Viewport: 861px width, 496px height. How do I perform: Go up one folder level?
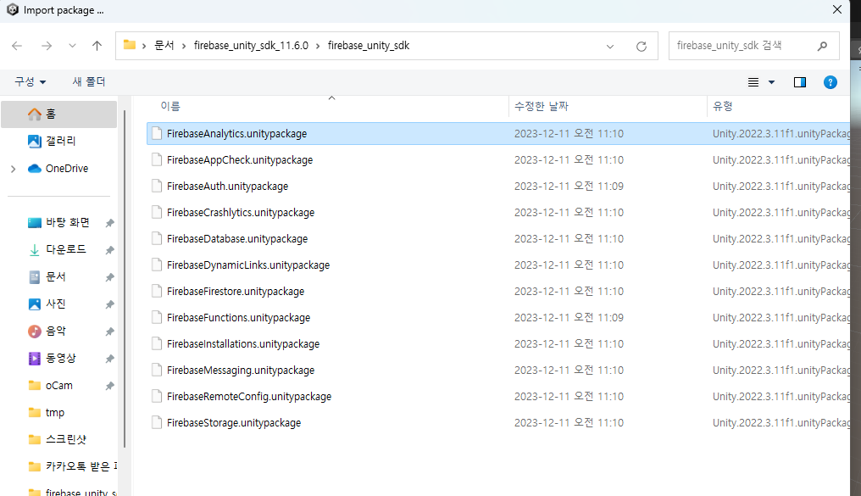point(97,46)
